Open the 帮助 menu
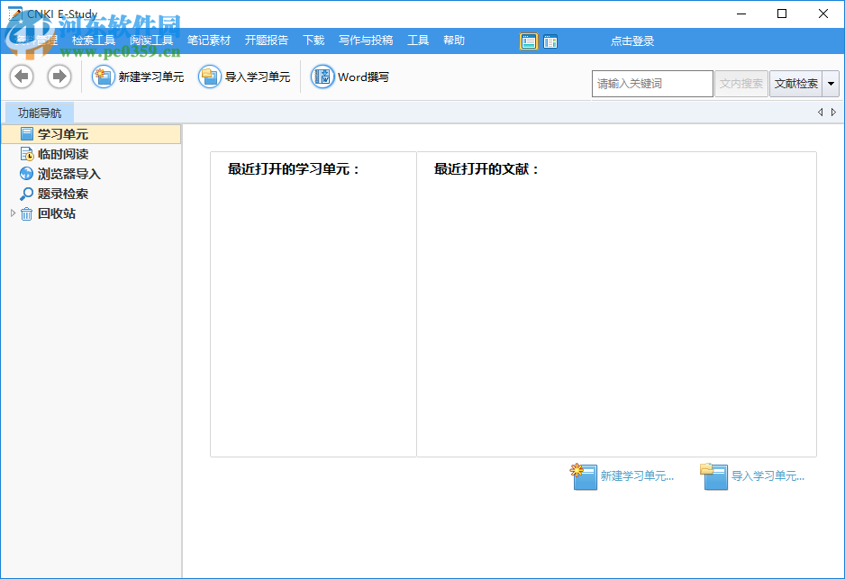845x579 pixels. [454, 40]
